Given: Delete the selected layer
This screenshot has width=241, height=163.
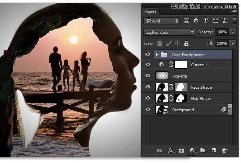Looking at the screenshot, I should point(224,151).
